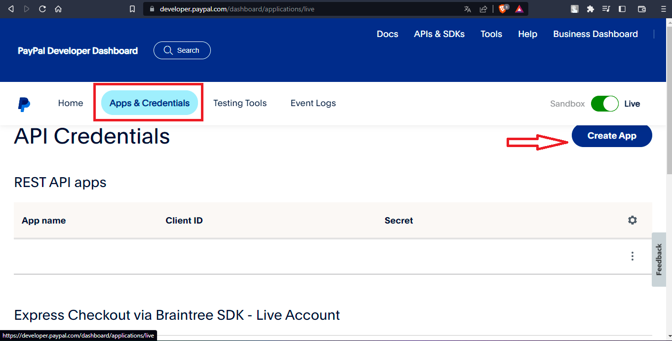The height and width of the screenshot is (341, 672).
Task: Open the Docs menu
Action: pos(388,34)
